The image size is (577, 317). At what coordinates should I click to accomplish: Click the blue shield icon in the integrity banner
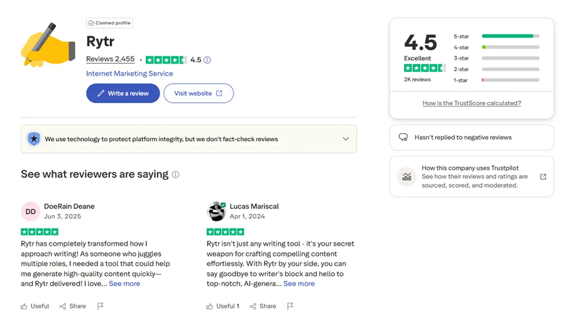coord(34,139)
